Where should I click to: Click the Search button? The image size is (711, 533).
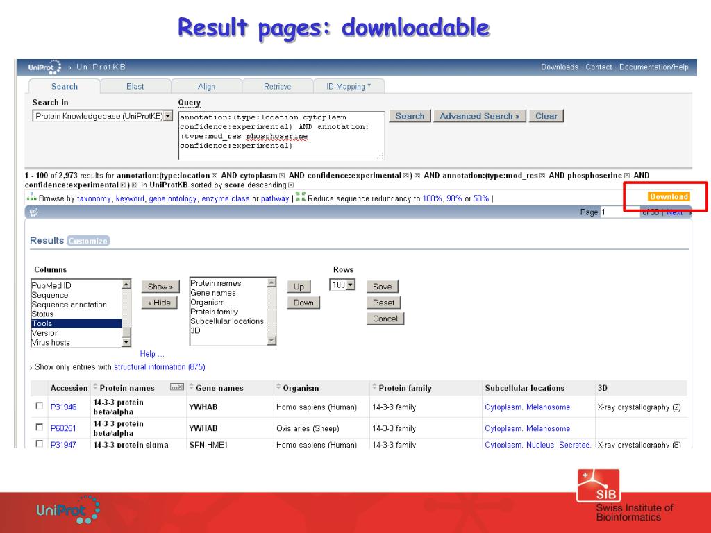[x=410, y=116]
